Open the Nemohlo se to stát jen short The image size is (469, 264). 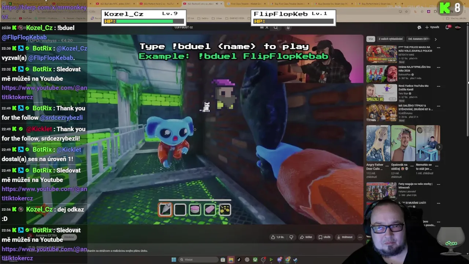coord(428,143)
